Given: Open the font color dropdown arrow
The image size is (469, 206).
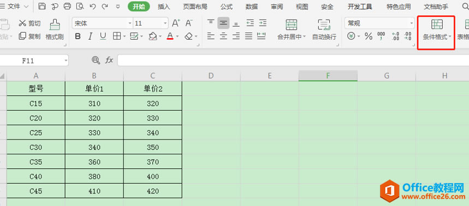Looking at the screenshot, I should tap(177, 37).
